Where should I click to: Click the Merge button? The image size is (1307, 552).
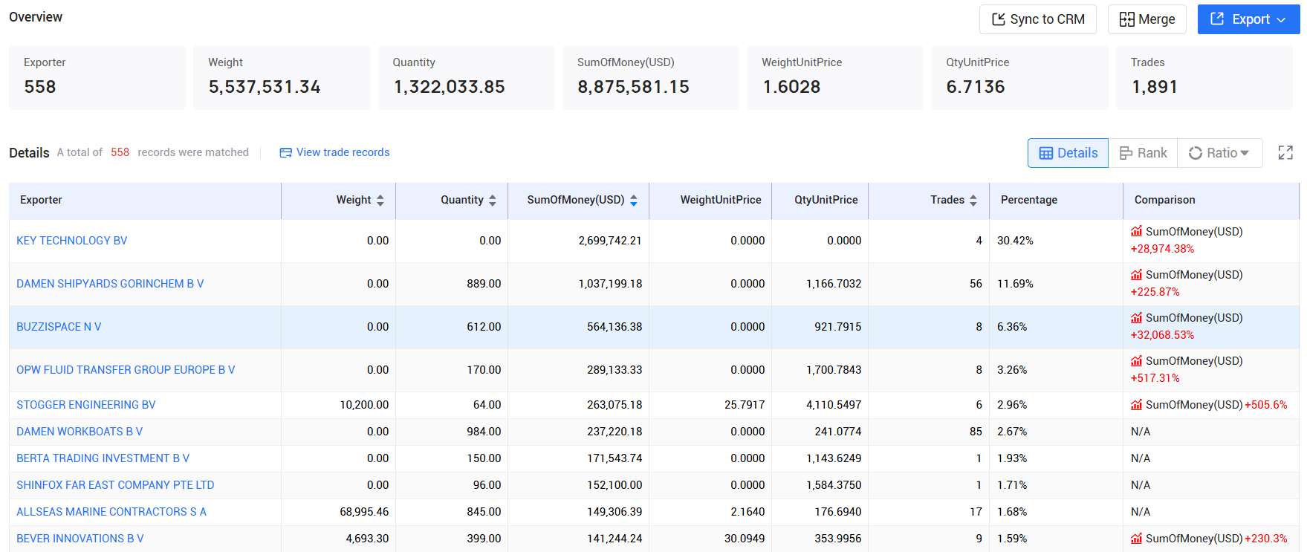click(1147, 19)
